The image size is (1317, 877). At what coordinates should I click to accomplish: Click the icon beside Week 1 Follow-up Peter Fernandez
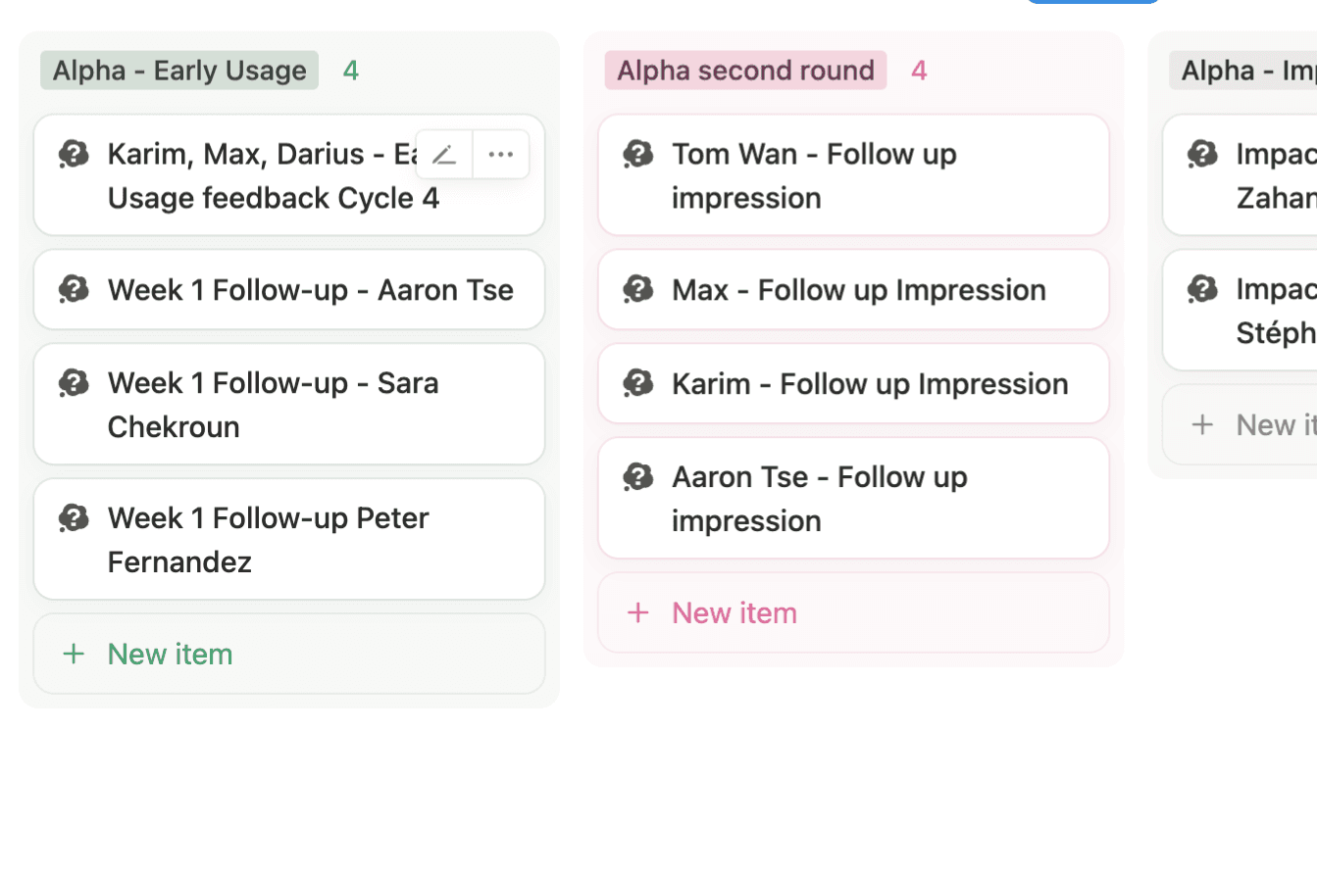[x=74, y=517]
